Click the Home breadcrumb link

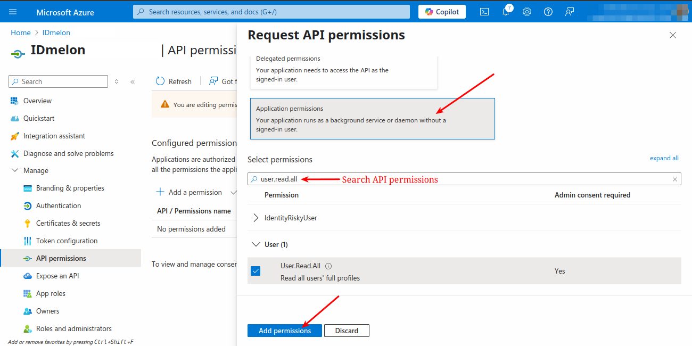pos(21,32)
